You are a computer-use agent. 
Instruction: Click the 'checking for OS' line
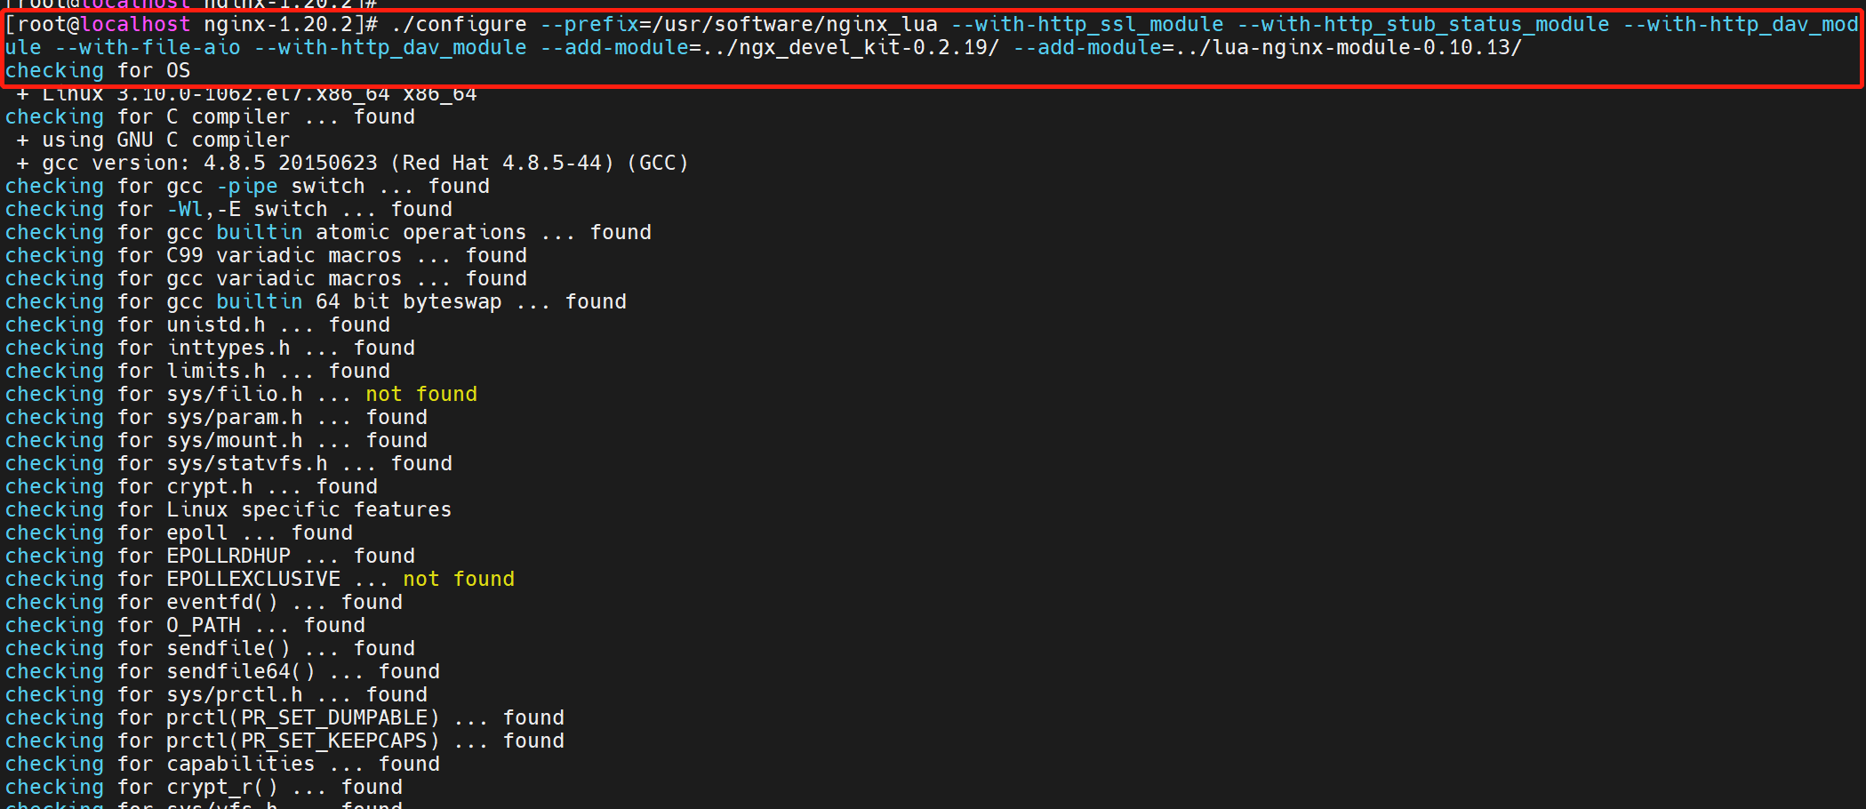click(98, 71)
